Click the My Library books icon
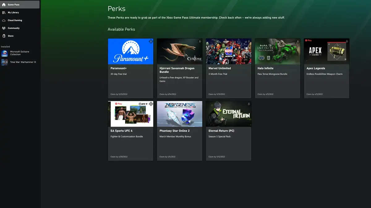 tap(4, 13)
